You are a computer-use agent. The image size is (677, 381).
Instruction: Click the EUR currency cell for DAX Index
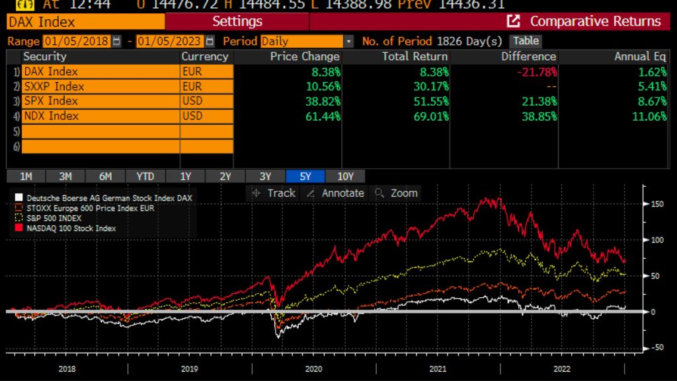click(207, 71)
